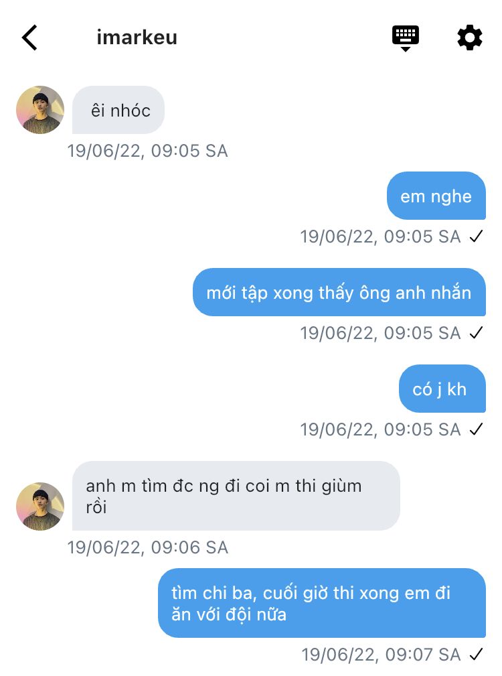The image size is (502, 676).
Task: Tap the 09:07 SA timestamp text
Action: 381,655
